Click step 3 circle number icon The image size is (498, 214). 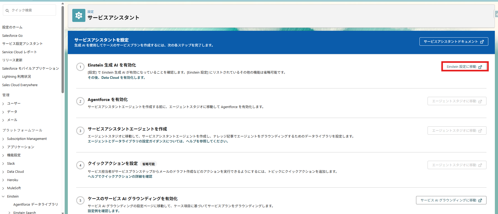(80, 131)
